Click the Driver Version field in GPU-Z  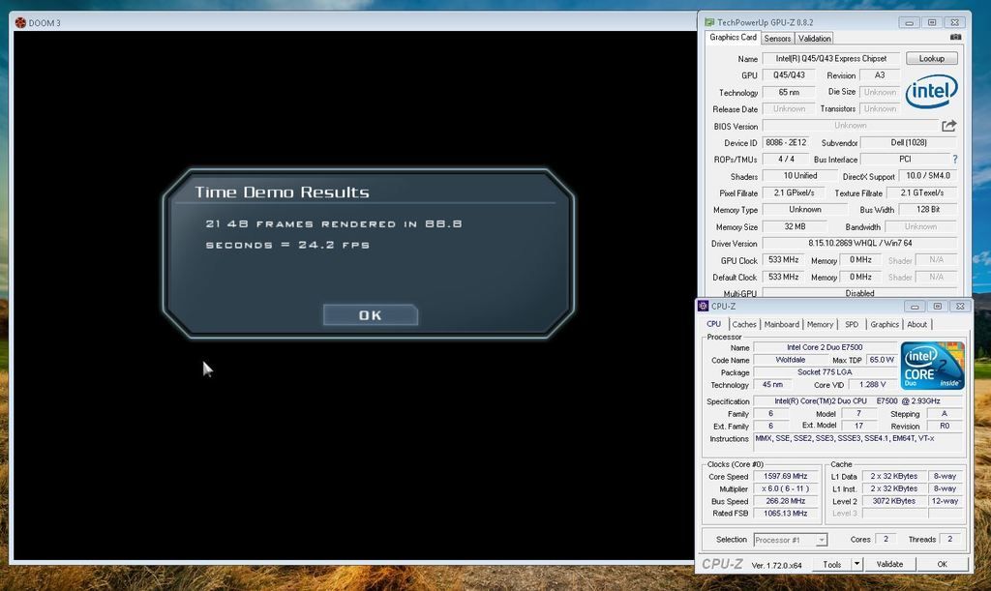coord(859,243)
